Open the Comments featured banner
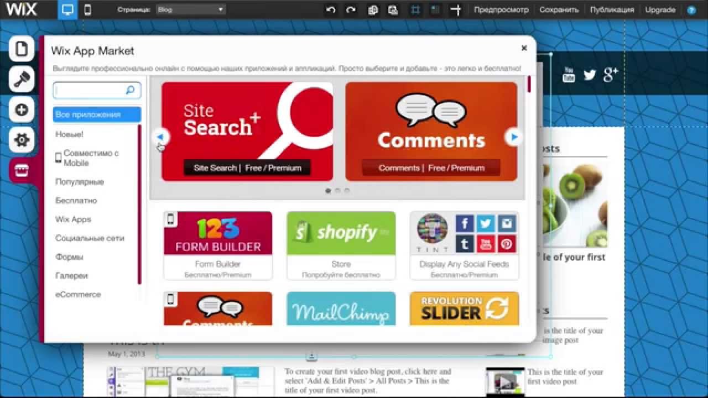This screenshot has height=398, width=708. pyautogui.click(x=431, y=132)
